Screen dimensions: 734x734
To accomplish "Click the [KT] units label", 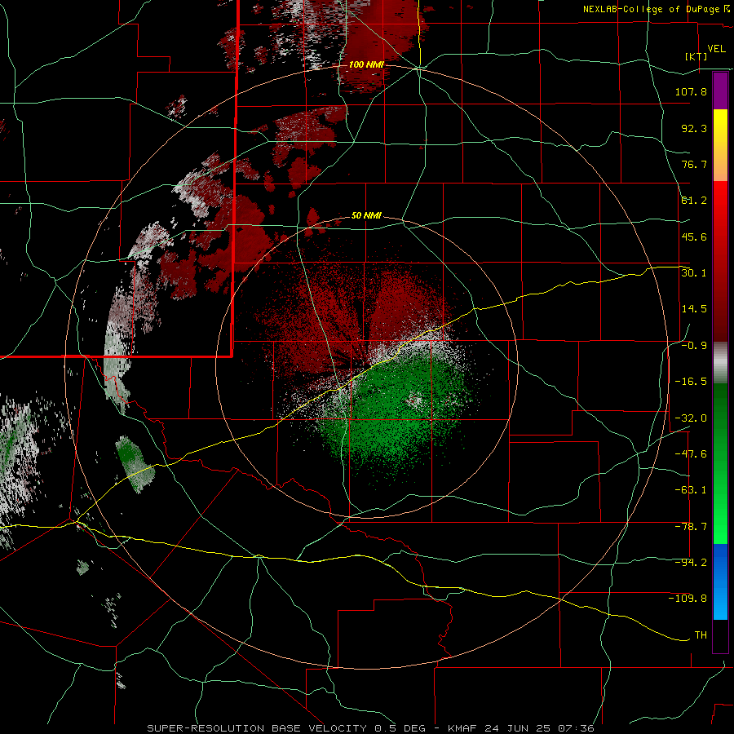I will point(696,56).
